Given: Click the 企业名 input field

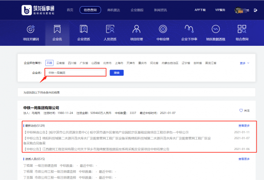Looking at the screenshot, I should click(x=76, y=73).
